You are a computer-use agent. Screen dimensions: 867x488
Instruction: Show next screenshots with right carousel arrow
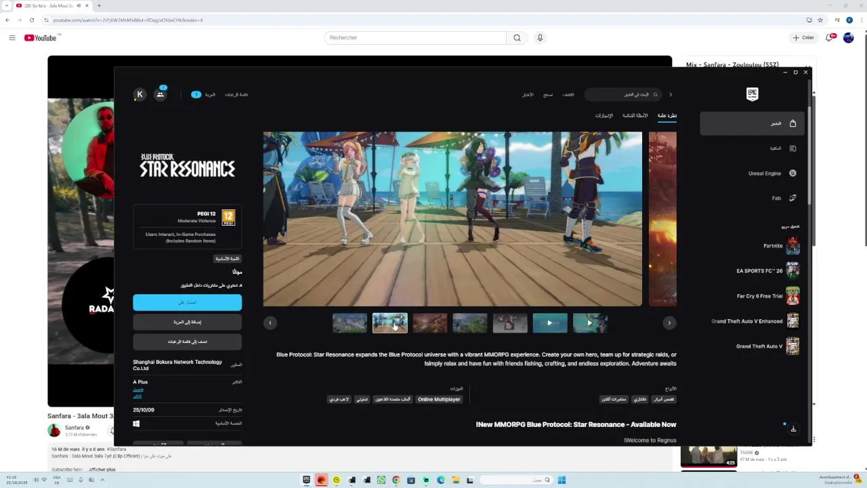click(x=669, y=323)
